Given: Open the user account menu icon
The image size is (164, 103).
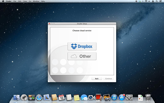Looking at the screenshot, I should [x=153, y=1].
